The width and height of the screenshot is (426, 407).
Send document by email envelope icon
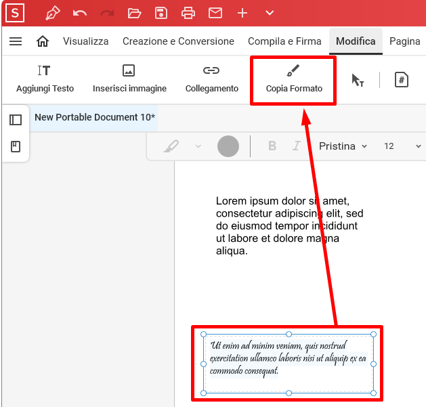coord(215,13)
